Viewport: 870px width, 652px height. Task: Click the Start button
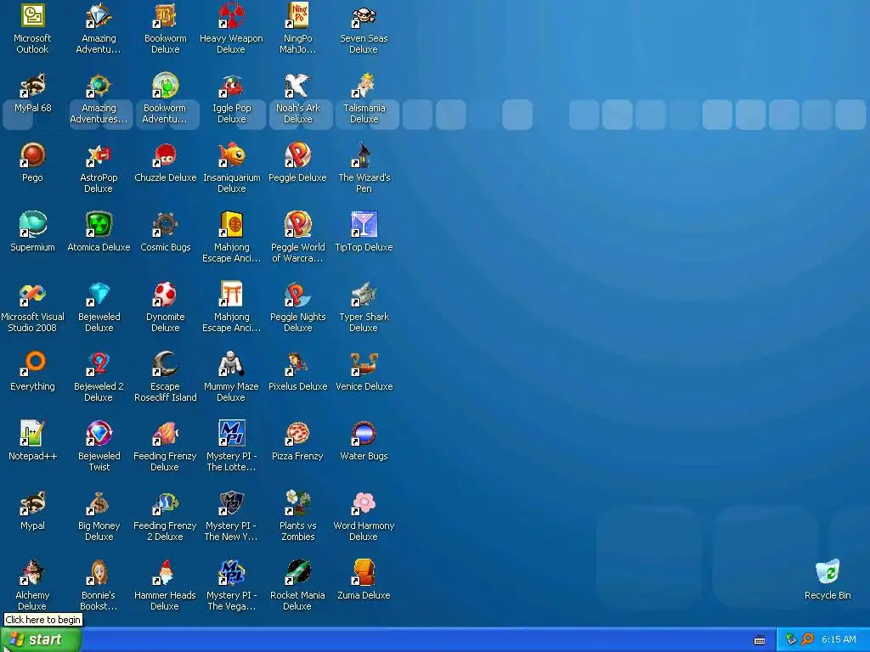coord(41,640)
